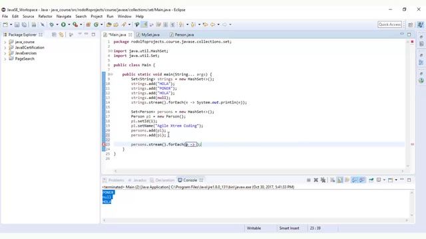Toggle Scroll Lock in console toolbar
The height and width of the screenshot is (239, 426).
click(340, 180)
